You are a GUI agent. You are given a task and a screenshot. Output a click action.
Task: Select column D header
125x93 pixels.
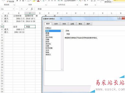pos(40,13)
